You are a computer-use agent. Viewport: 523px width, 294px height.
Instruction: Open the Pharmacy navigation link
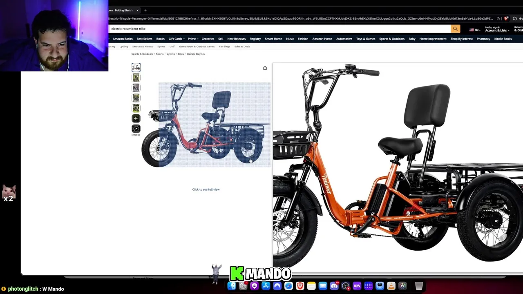pyautogui.click(x=483, y=39)
